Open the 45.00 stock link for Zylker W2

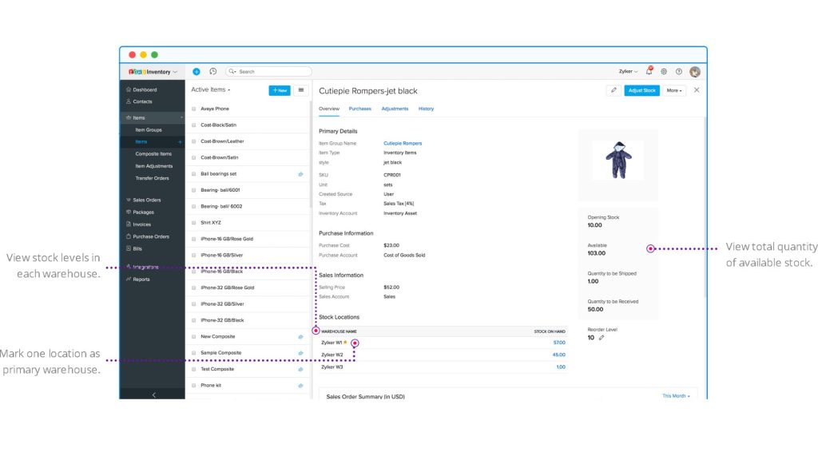(558, 355)
